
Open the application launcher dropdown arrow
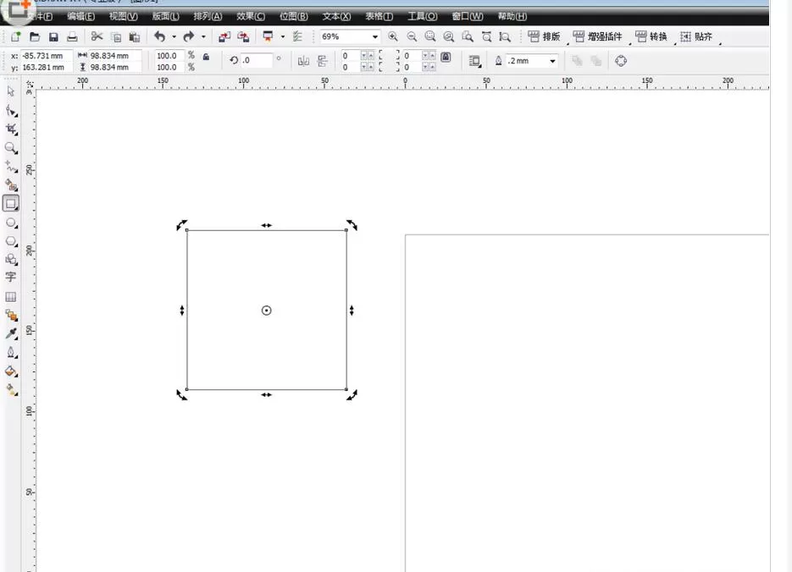click(x=282, y=37)
